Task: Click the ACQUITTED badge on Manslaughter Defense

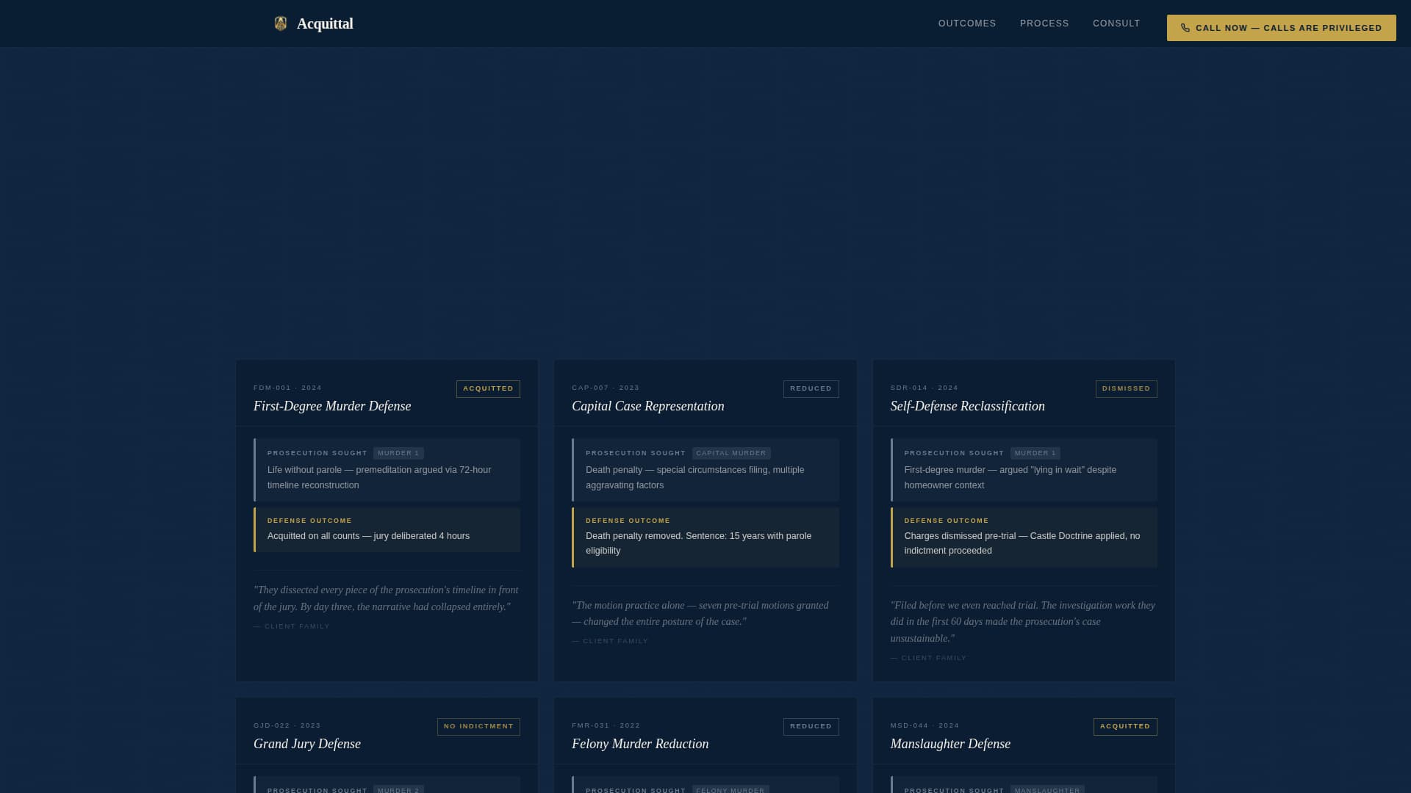Action: tap(1124, 726)
